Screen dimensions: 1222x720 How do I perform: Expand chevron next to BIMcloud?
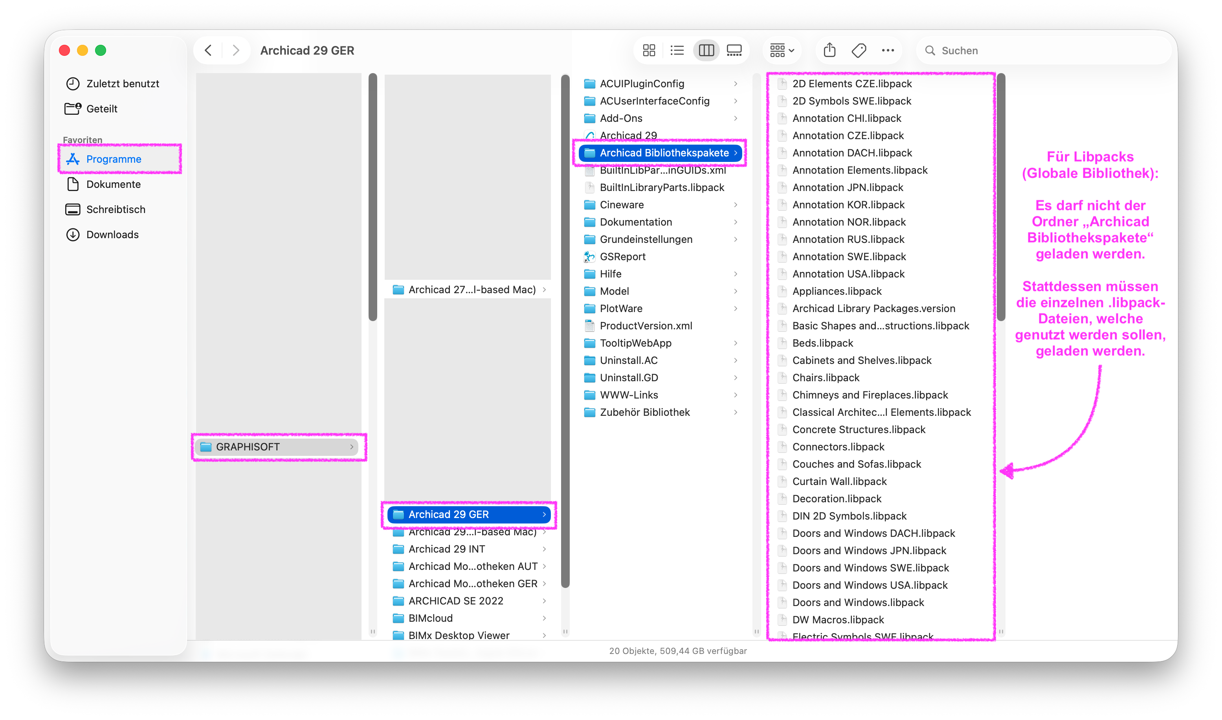pyautogui.click(x=544, y=618)
